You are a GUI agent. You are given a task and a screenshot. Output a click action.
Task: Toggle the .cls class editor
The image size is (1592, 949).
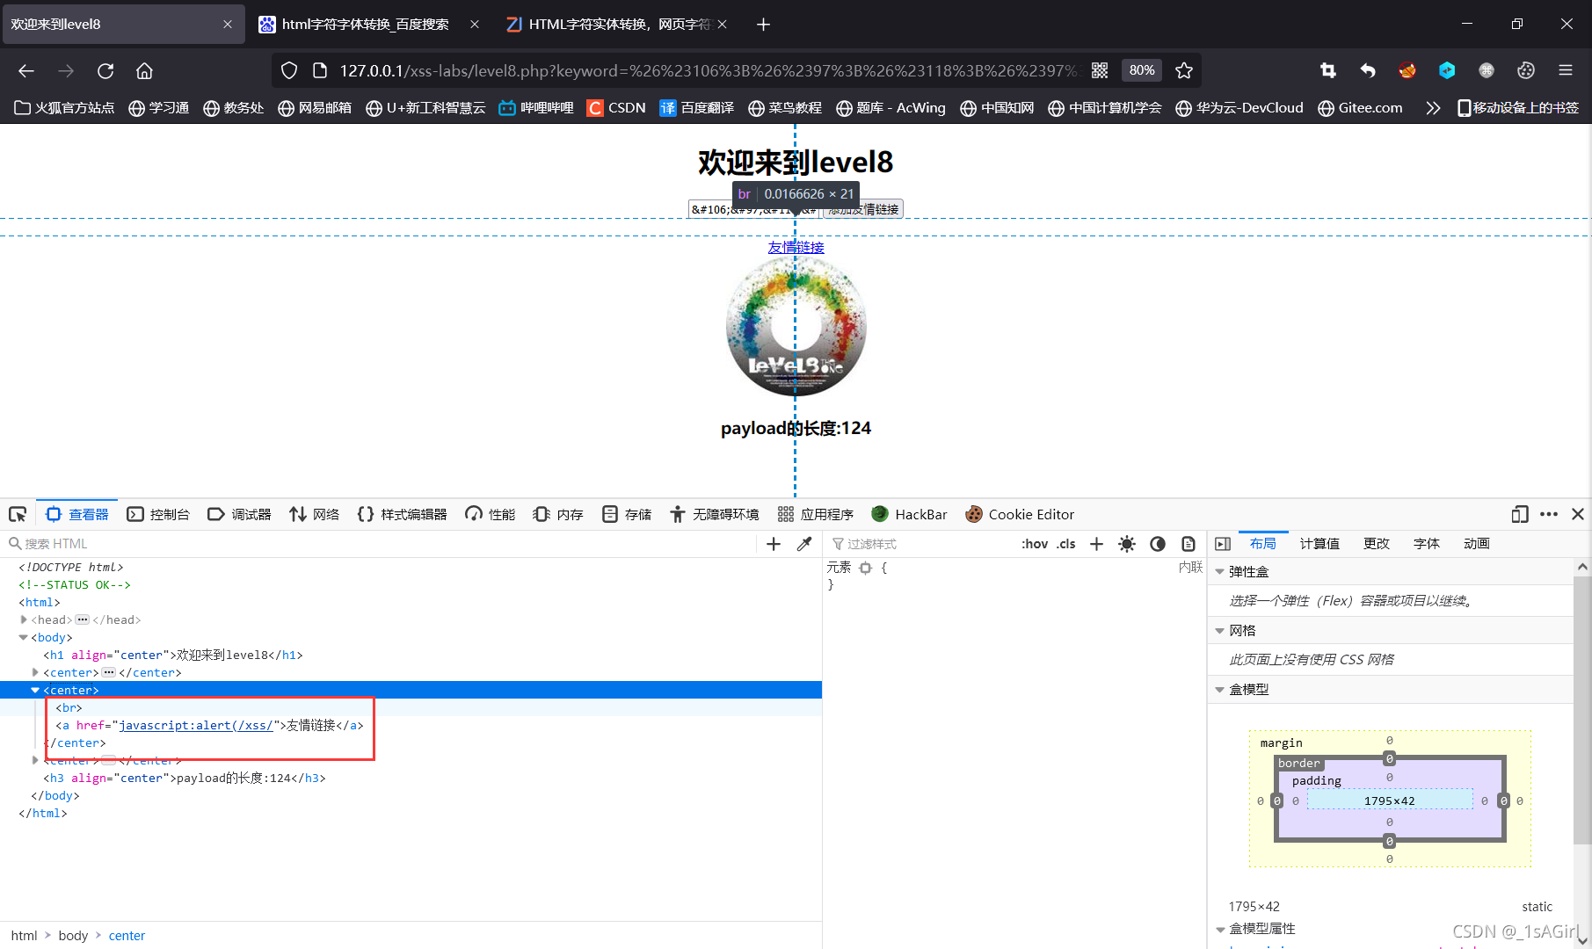coord(1065,543)
